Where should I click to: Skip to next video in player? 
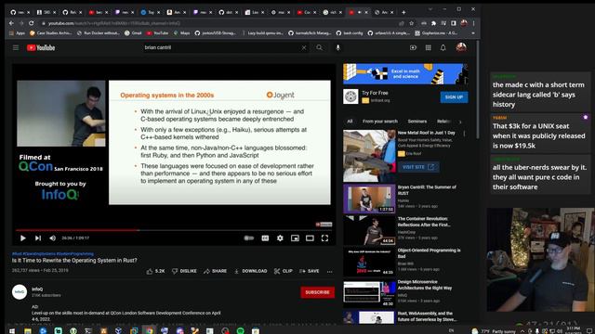[38, 238]
